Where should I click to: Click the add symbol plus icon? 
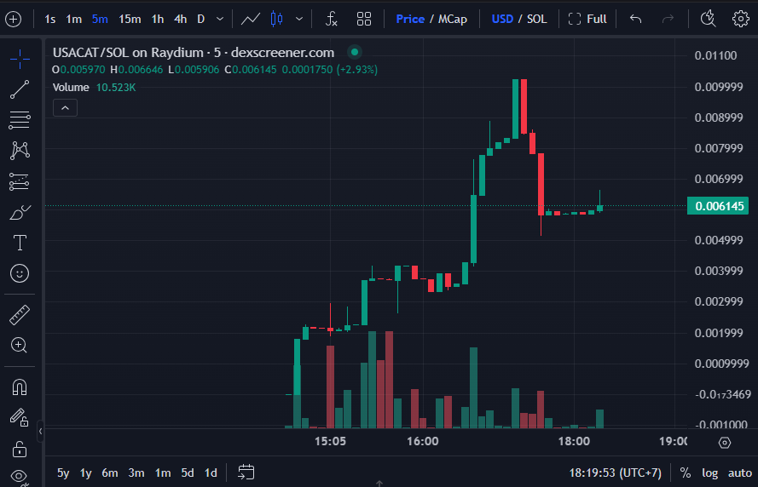13,20
